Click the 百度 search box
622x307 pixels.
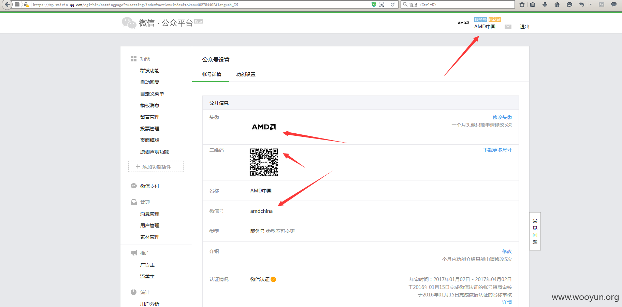coord(458,4)
